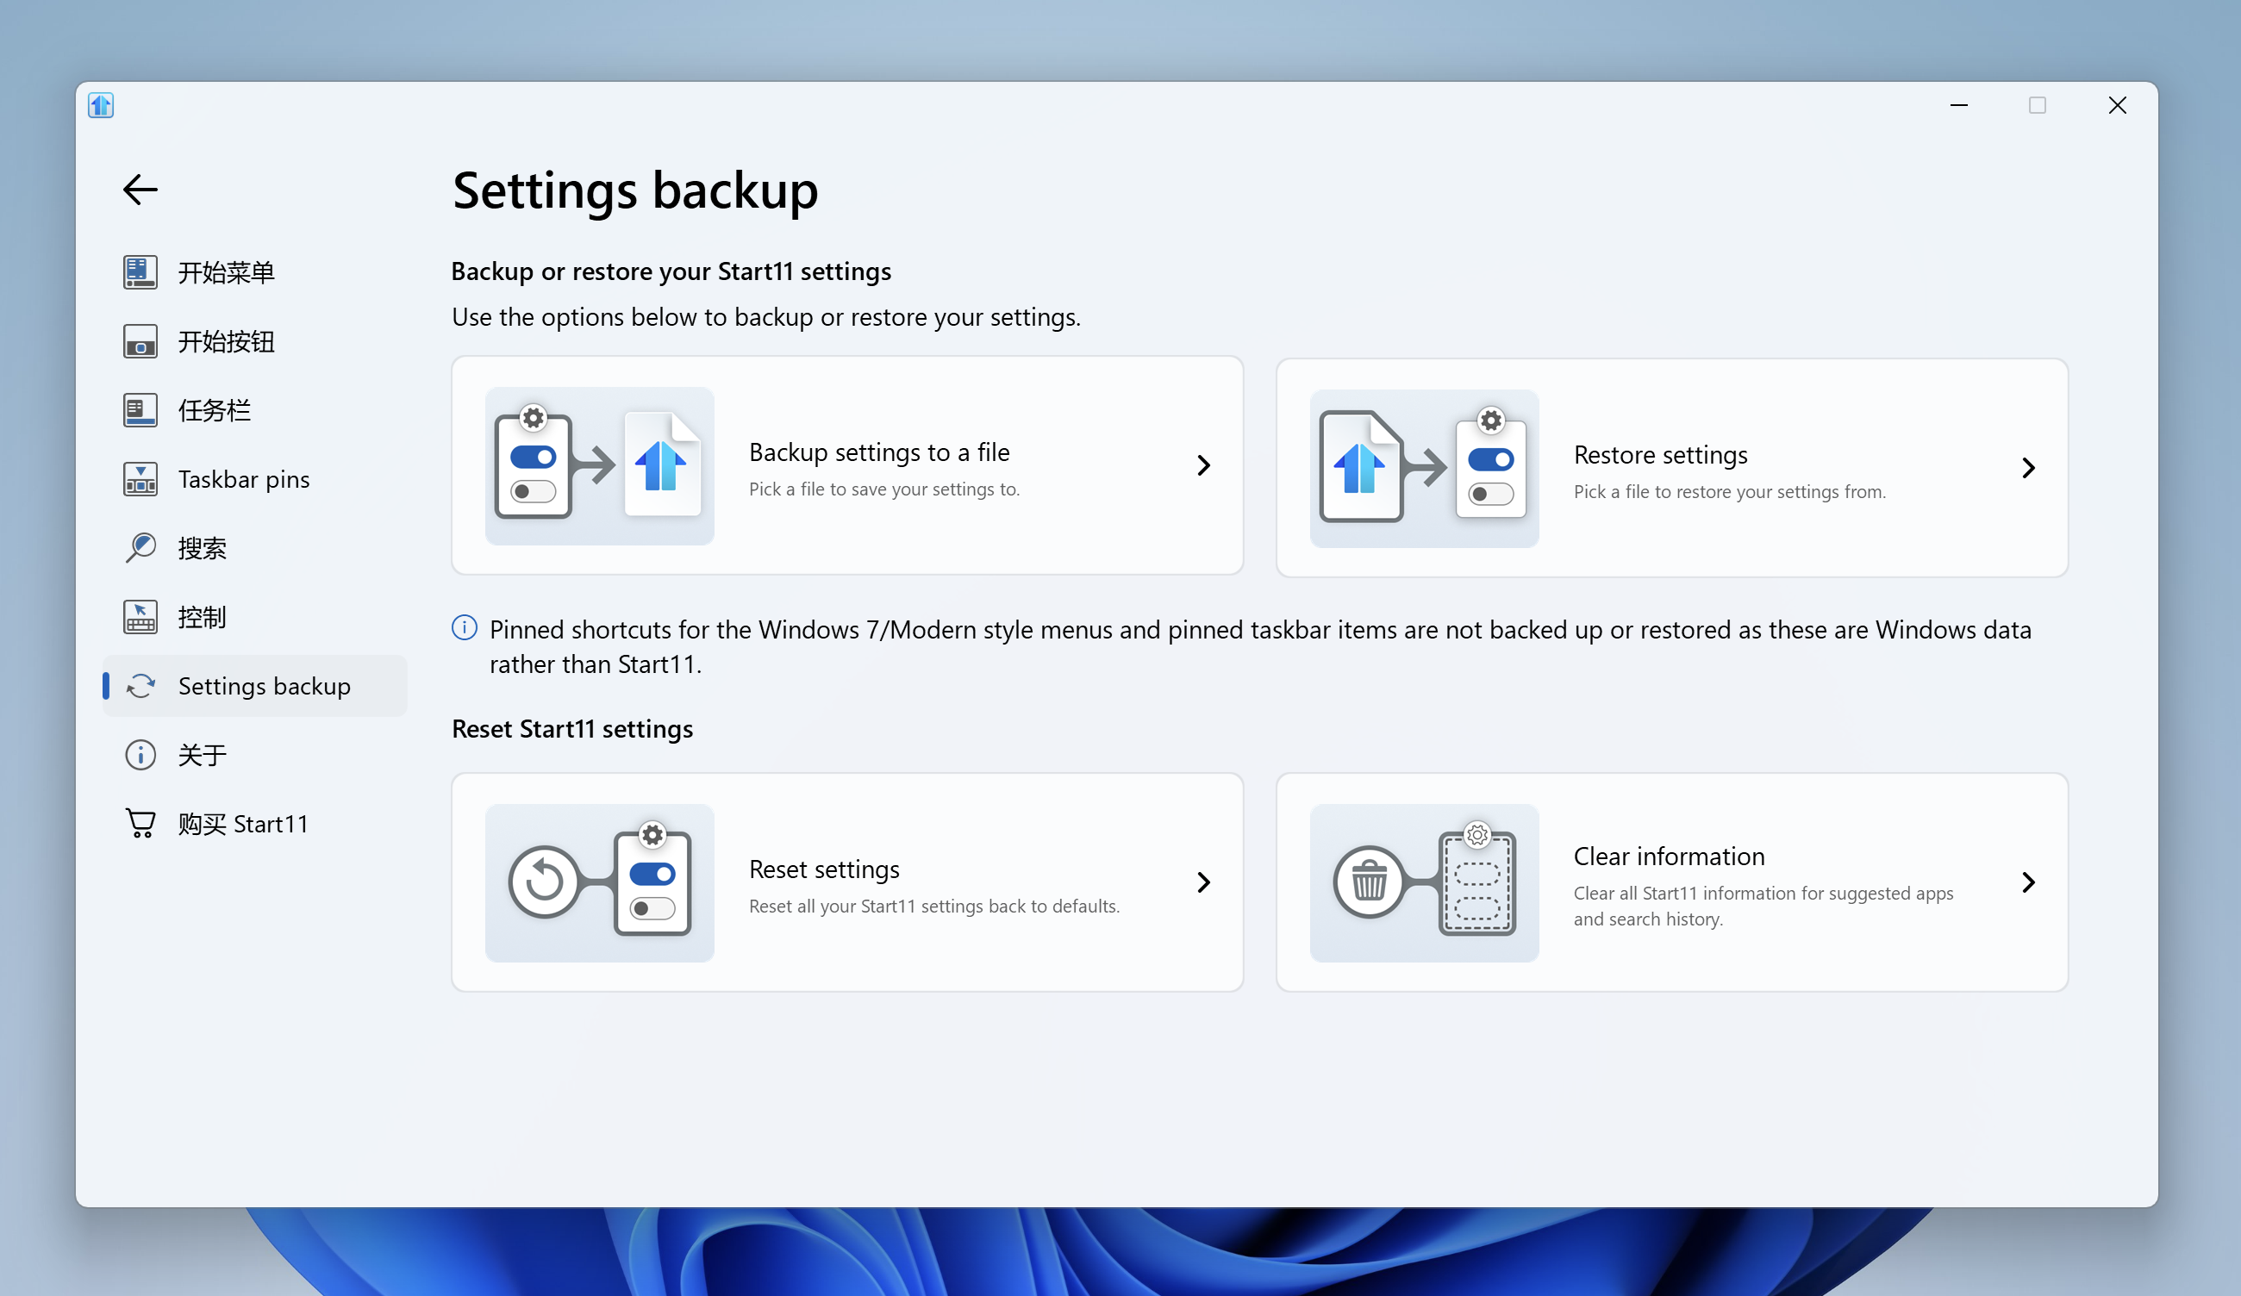The image size is (2241, 1296).
Task: Click the 开始菜单 sidebar icon
Action: 140,272
